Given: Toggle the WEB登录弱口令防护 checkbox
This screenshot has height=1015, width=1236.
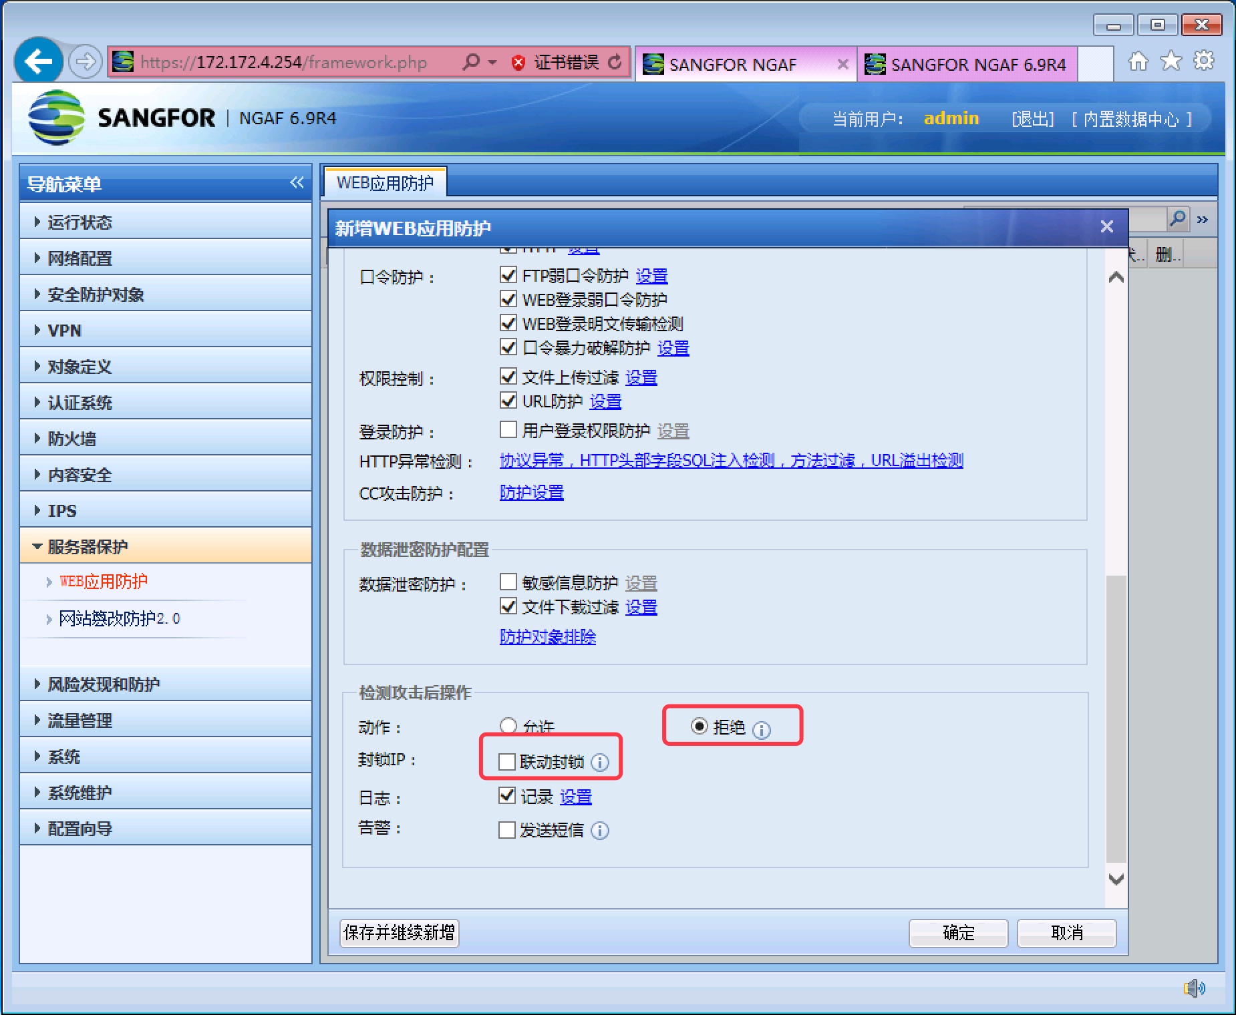Looking at the screenshot, I should [508, 299].
